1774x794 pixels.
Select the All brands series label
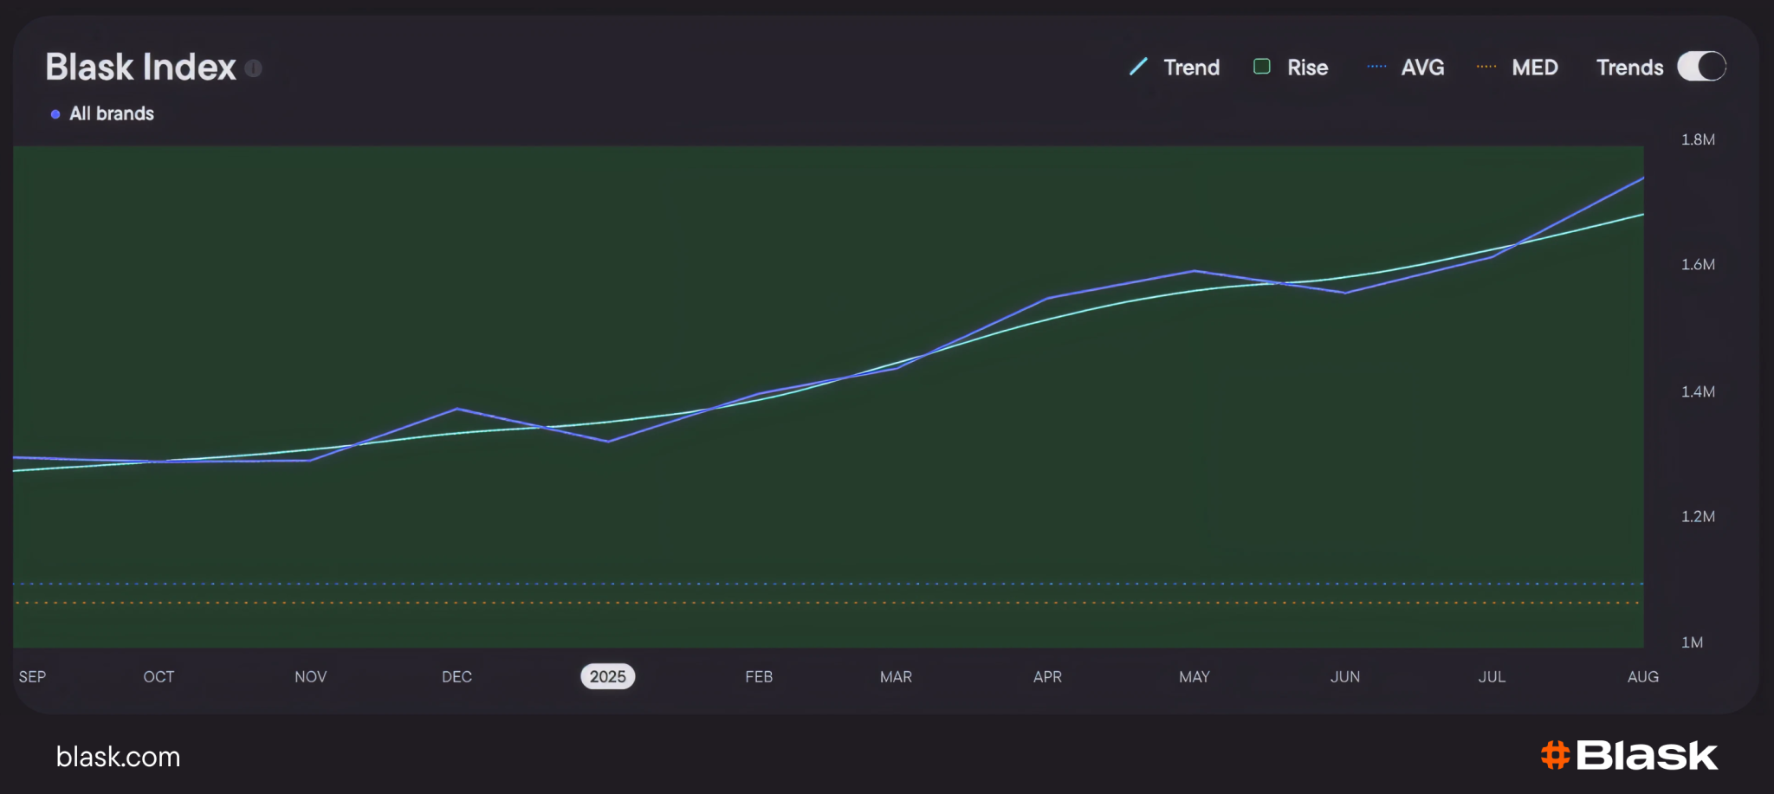[x=112, y=114]
